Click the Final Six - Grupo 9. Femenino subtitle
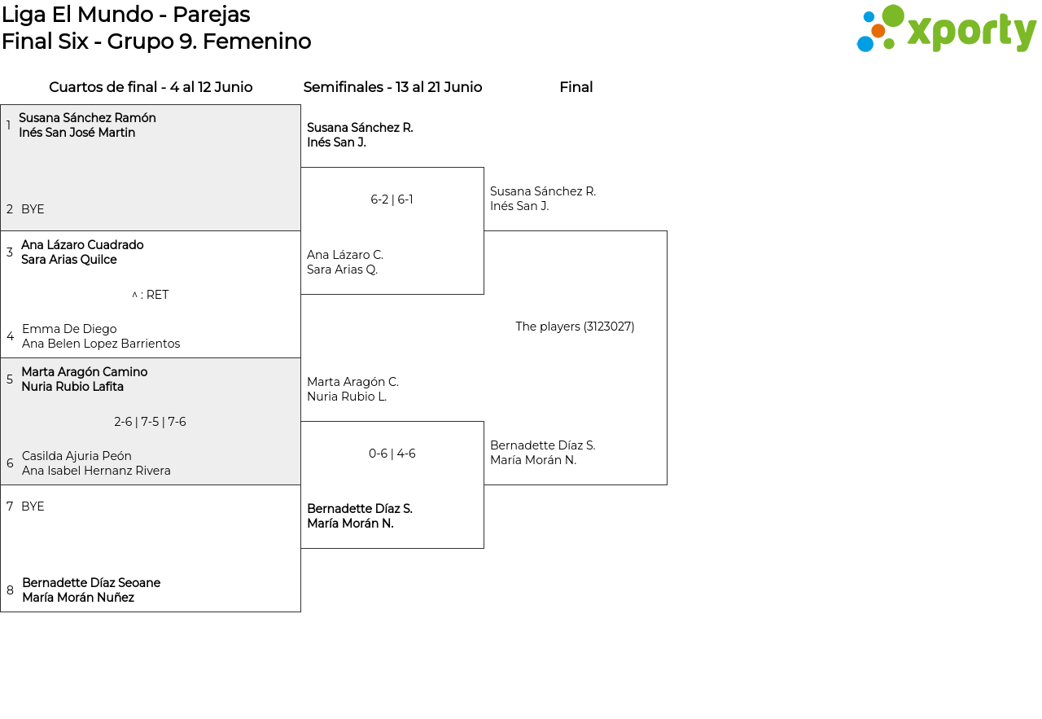 pyautogui.click(x=156, y=42)
